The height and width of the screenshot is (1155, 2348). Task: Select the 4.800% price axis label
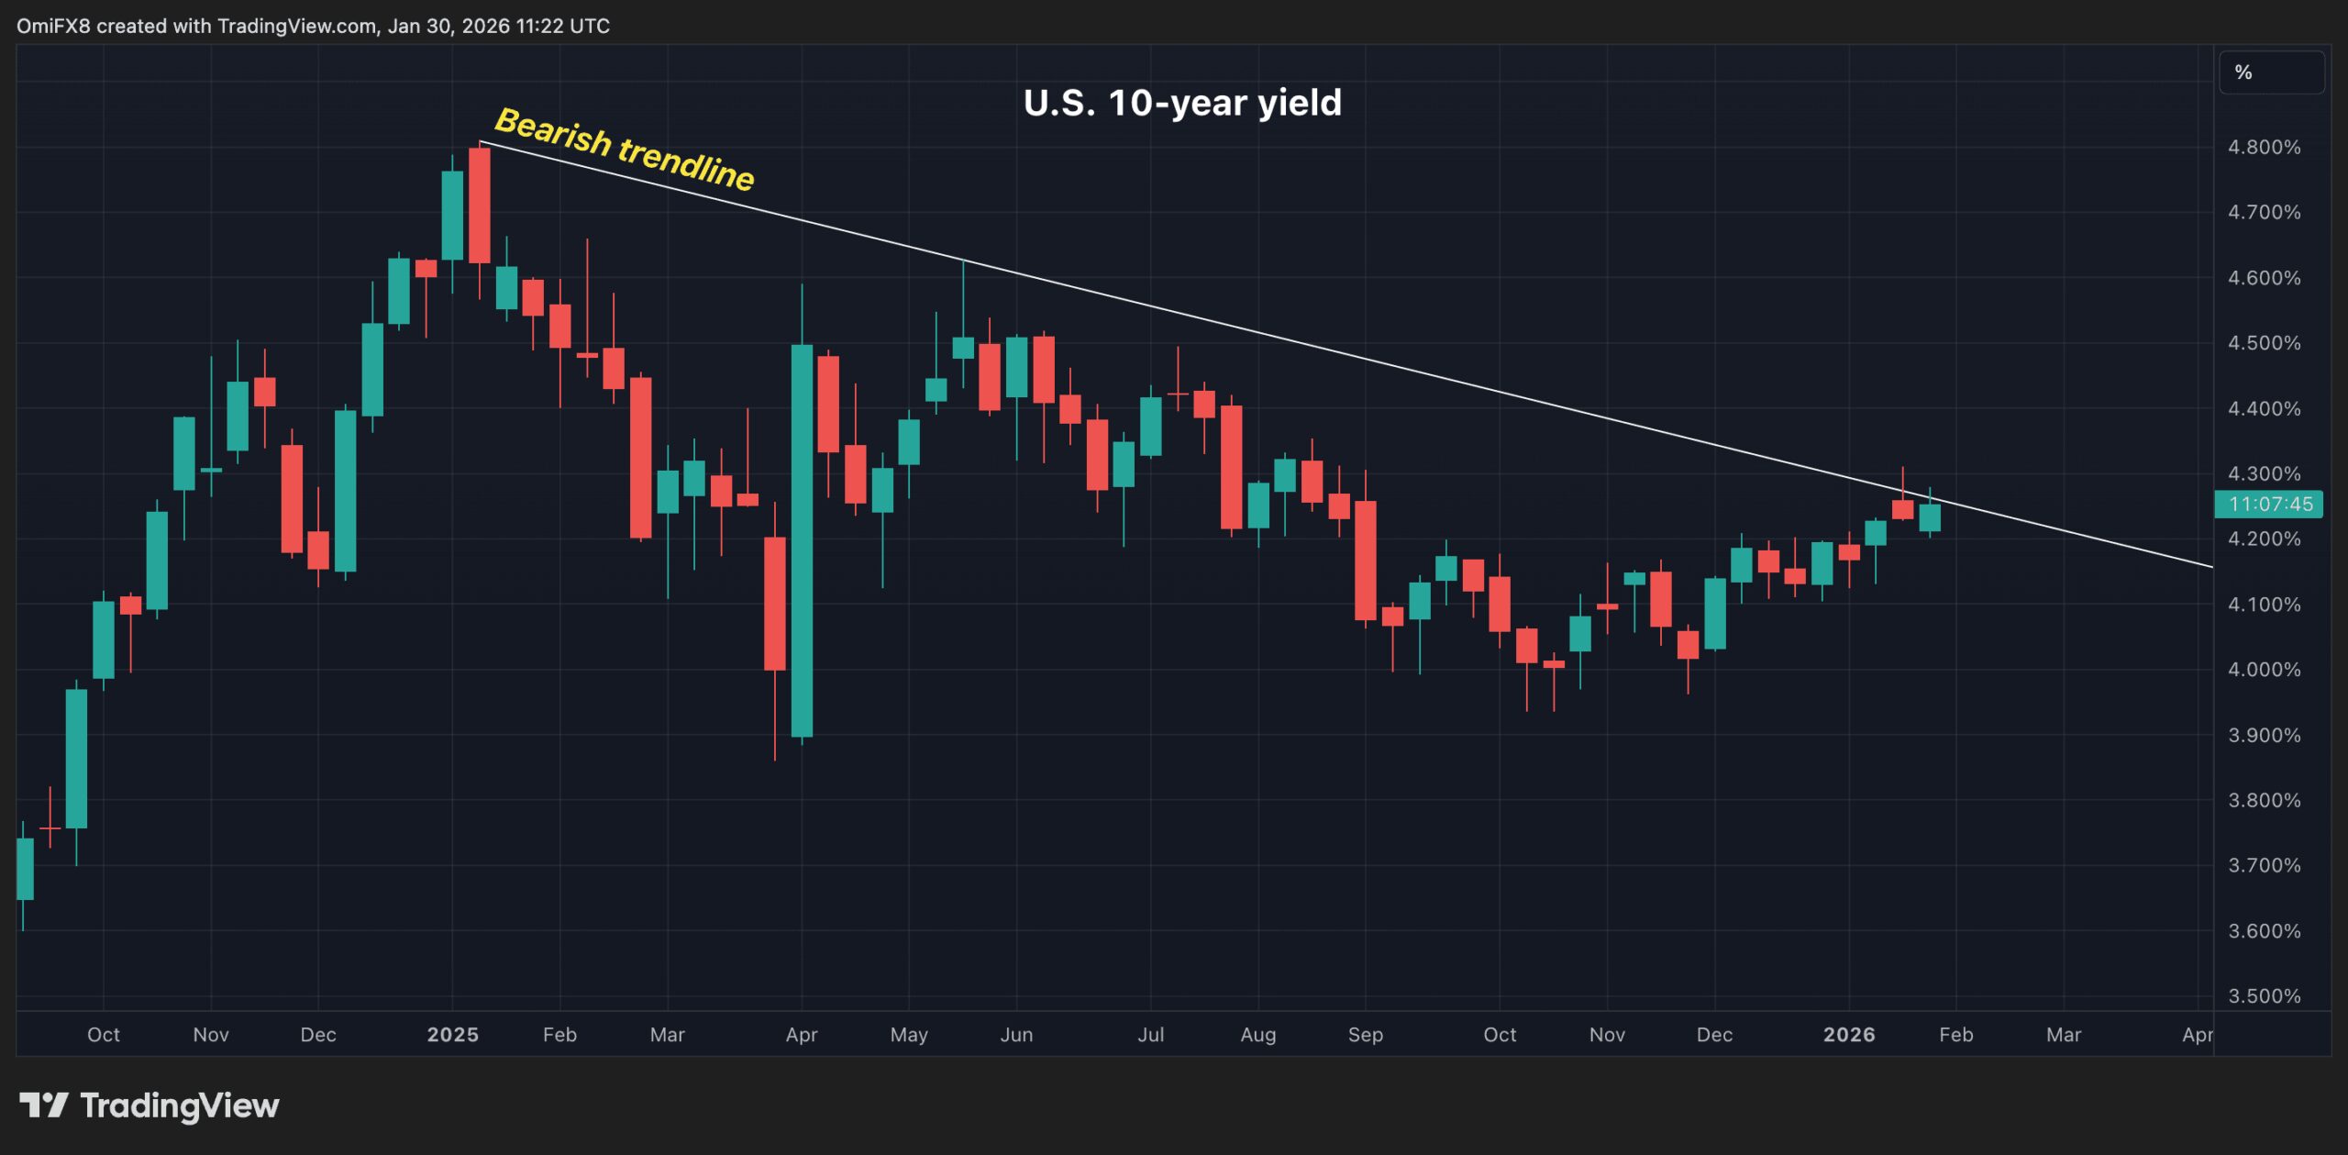(x=2264, y=147)
